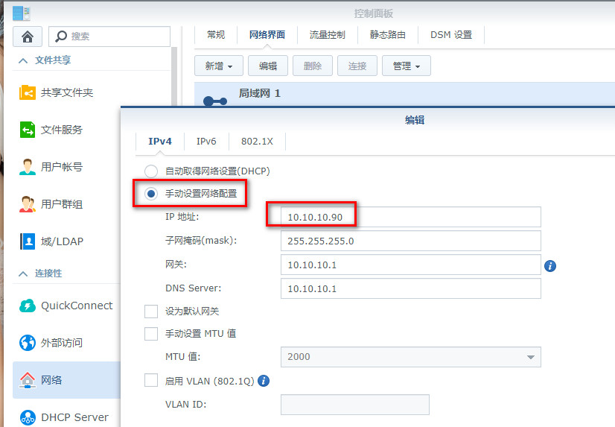The height and width of the screenshot is (427, 615).
Task: Click the Control Panel app icon in title bar
Action: (21, 13)
